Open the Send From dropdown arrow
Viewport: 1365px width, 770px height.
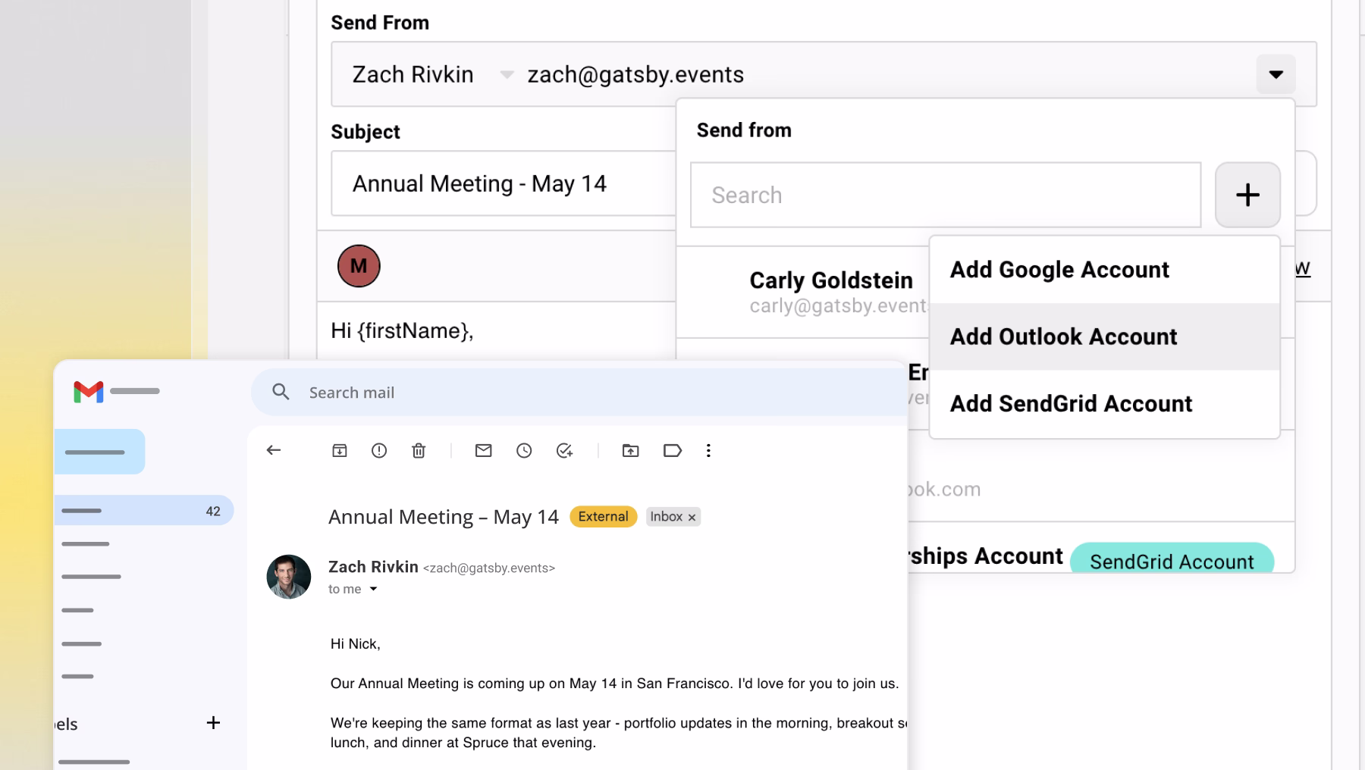click(1276, 74)
